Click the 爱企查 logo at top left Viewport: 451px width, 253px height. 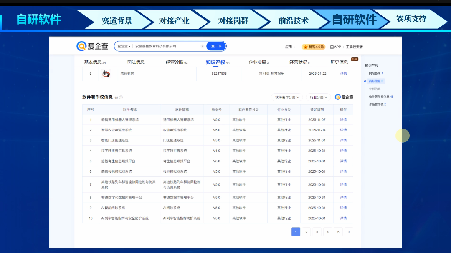[92, 46]
